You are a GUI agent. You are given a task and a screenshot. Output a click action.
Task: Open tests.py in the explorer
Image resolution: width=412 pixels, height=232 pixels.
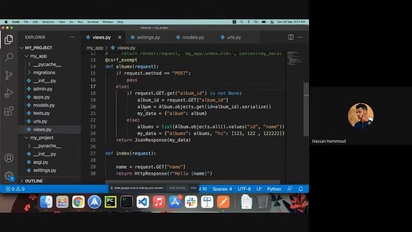41,113
